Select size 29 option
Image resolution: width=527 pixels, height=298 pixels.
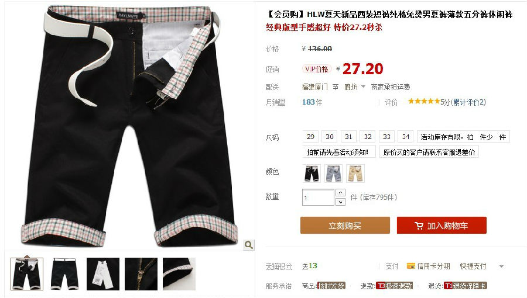pos(310,137)
